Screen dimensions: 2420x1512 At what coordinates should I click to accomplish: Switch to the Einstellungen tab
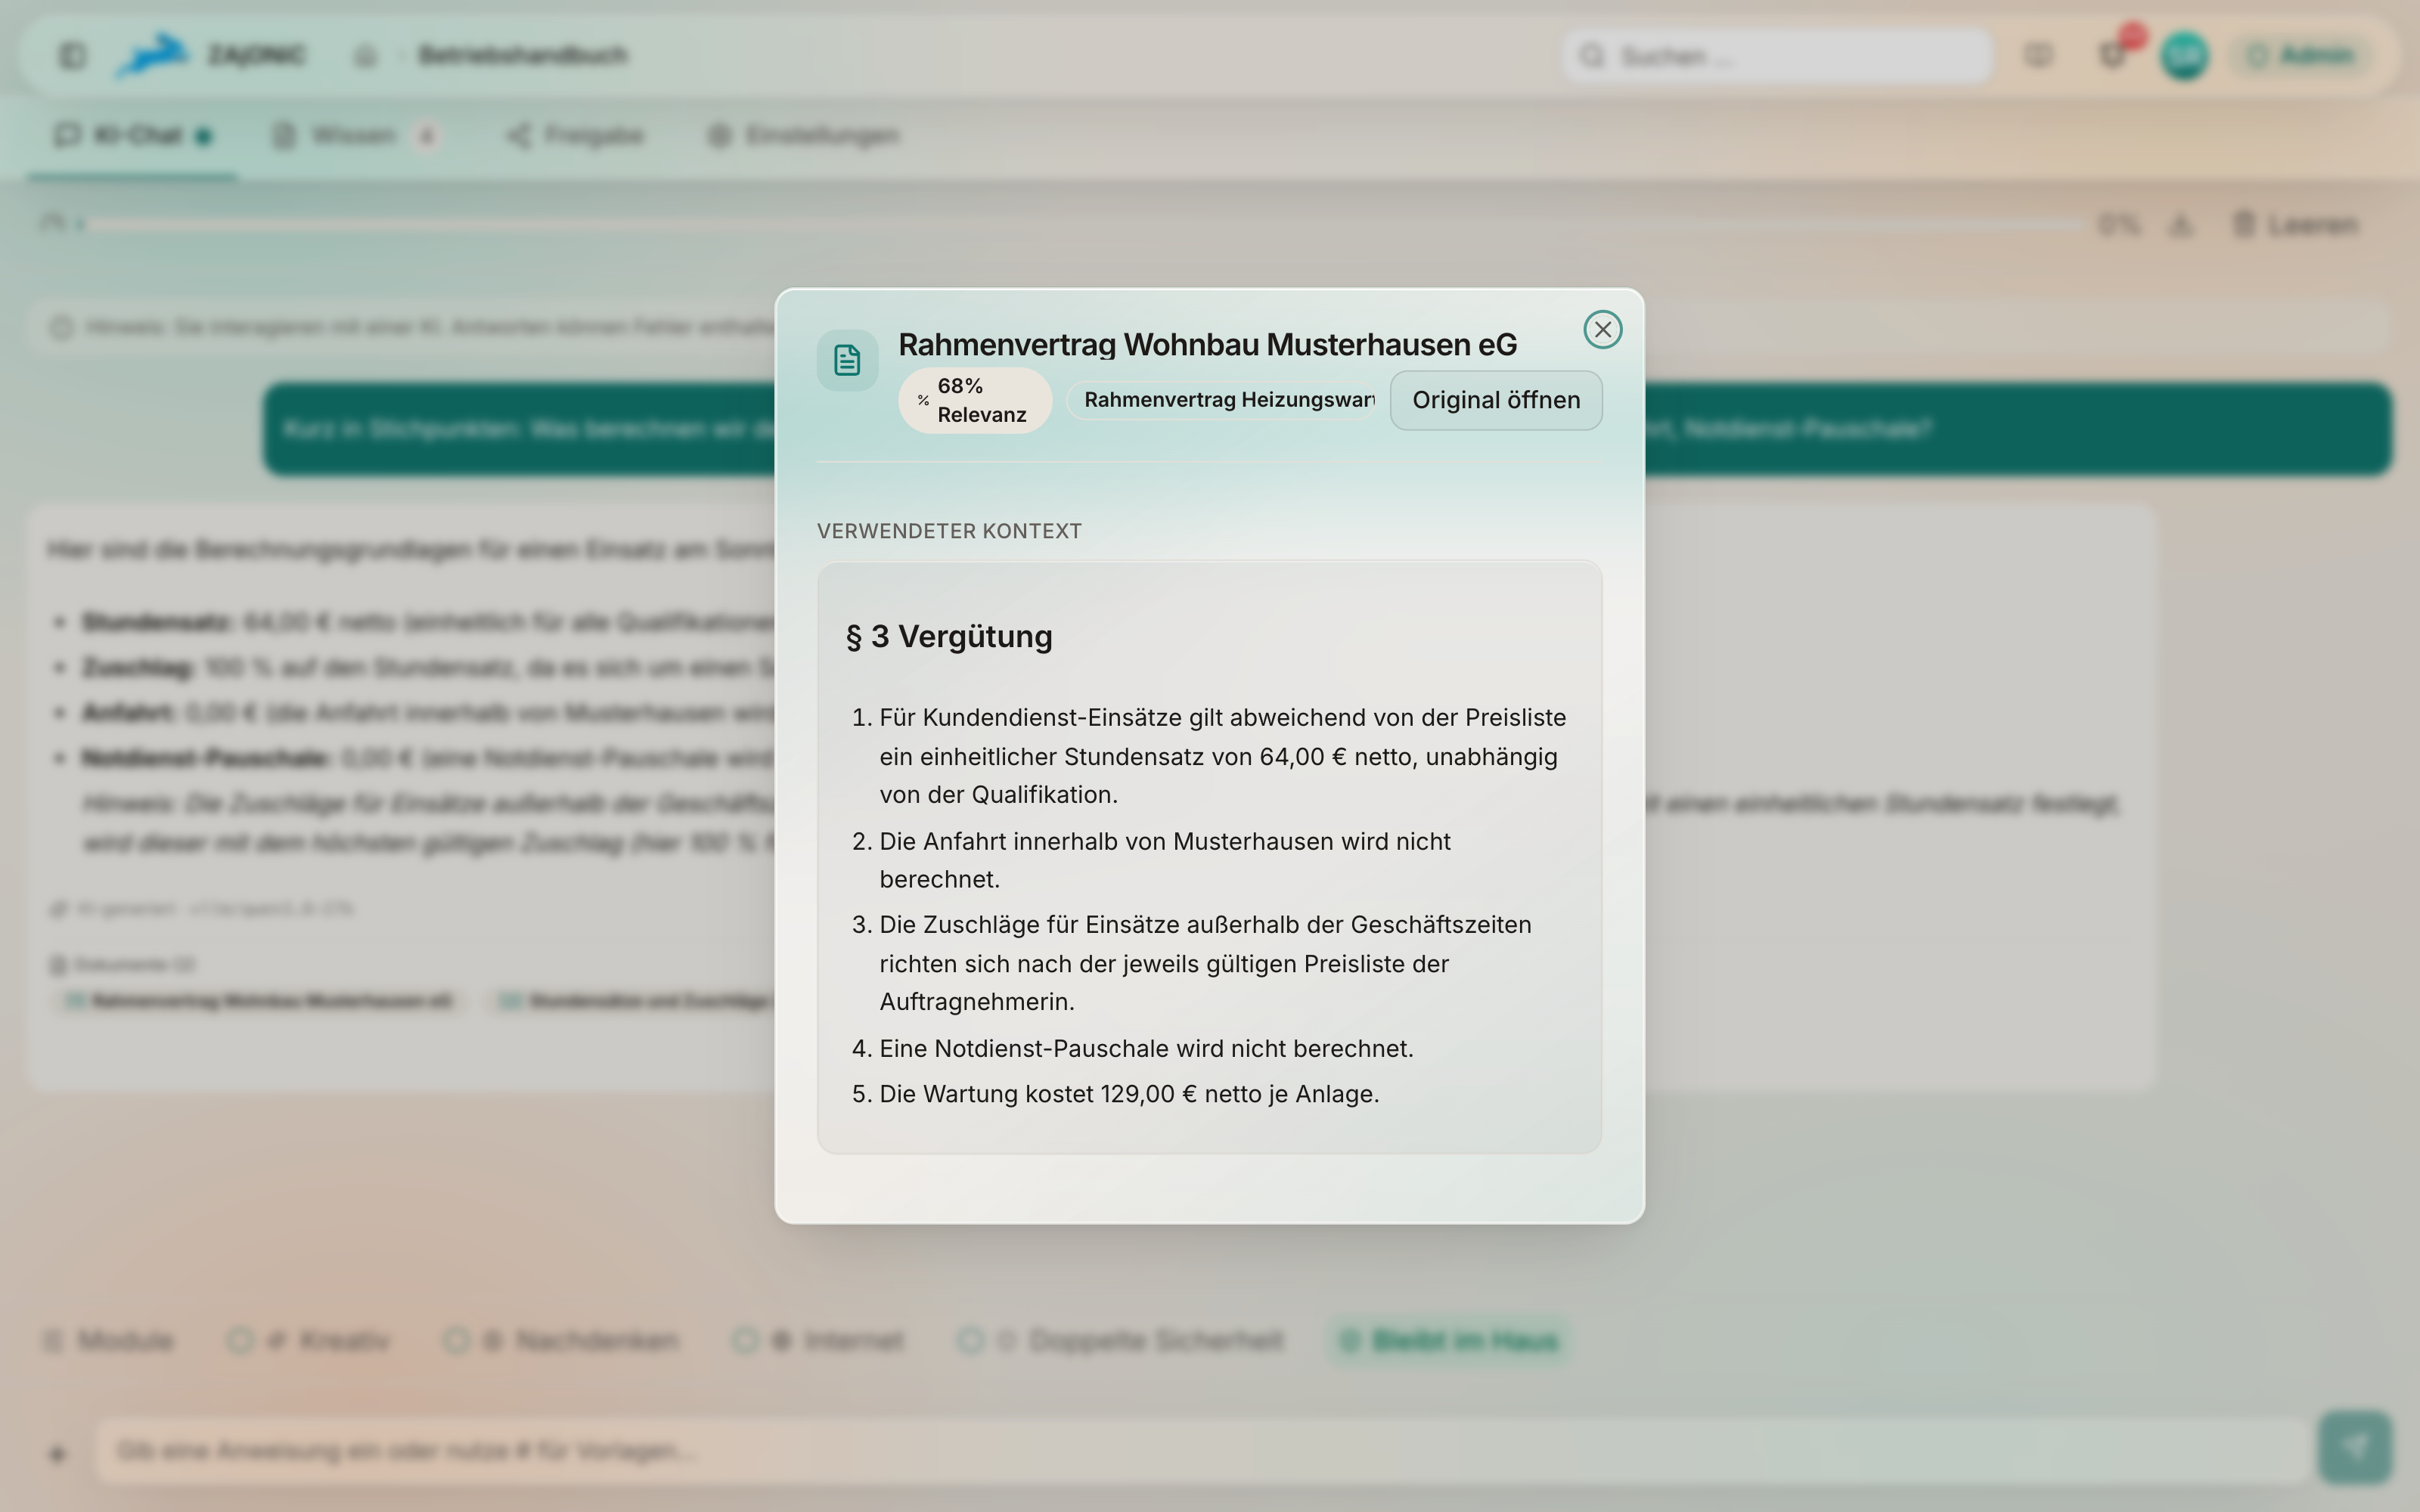[804, 135]
